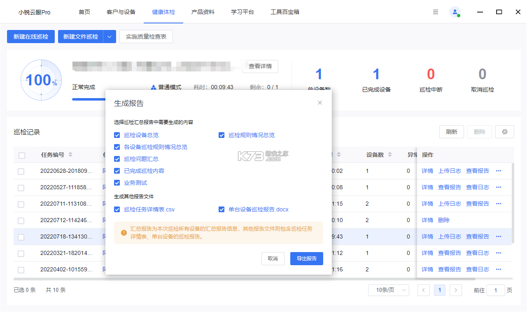Image resolution: width=527 pixels, height=312 pixels.
Task: Toggle 单台设备巡检报告.docx checkbox
Action: (222, 209)
